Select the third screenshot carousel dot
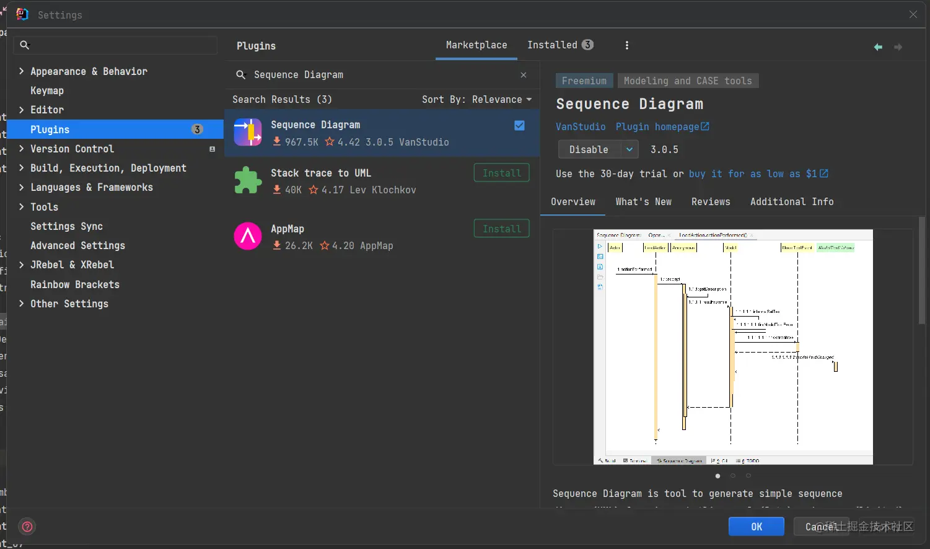This screenshot has height=549, width=930. pyautogui.click(x=748, y=476)
